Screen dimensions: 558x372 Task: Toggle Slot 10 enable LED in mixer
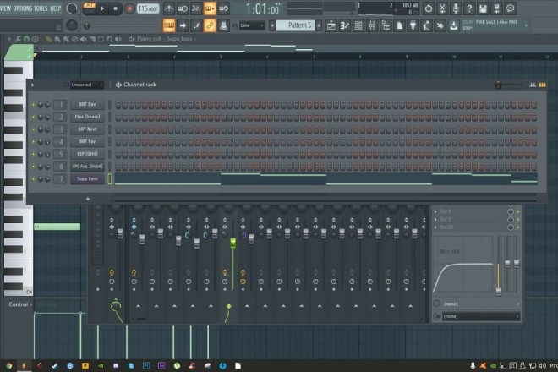coord(517,227)
